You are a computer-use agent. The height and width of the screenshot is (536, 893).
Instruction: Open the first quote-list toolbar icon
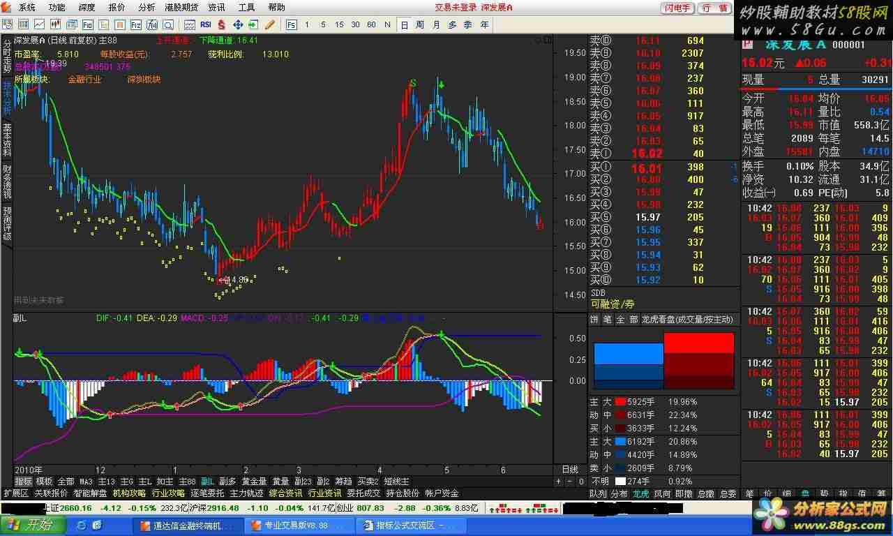point(7,24)
